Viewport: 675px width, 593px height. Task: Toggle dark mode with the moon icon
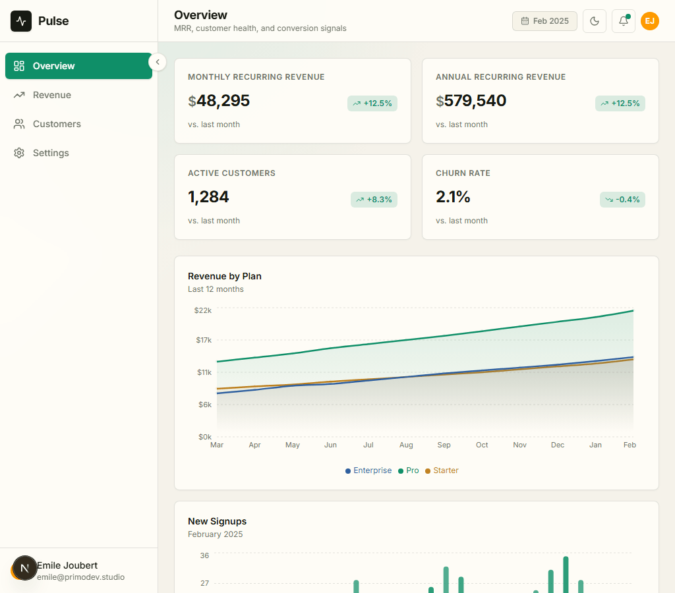pos(595,21)
